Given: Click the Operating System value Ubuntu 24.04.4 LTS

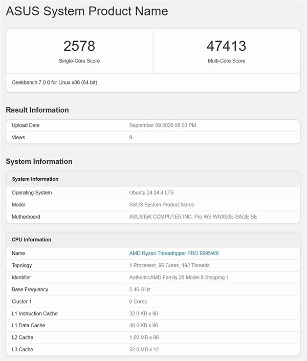Looking at the screenshot, I should tap(151, 193).
